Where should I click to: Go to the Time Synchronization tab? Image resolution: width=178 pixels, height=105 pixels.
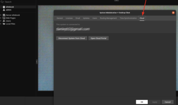pyautogui.click(x=128, y=18)
